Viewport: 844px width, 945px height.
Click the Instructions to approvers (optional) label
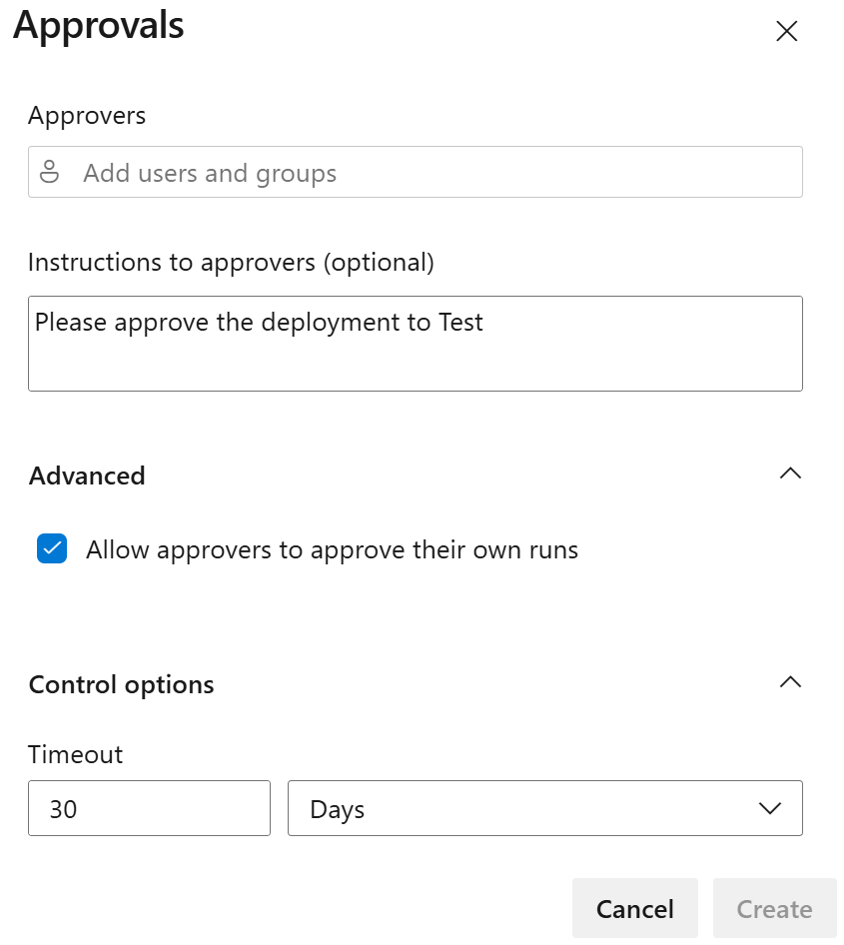click(x=232, y=263)
